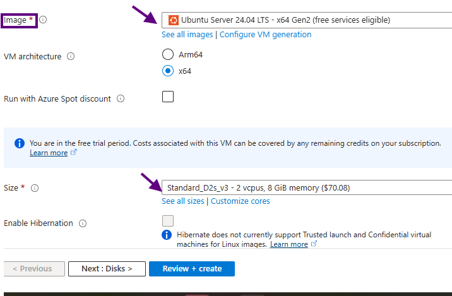
Task: Click the Enable Hibernation info icon
Action: (x=83, y=223)
